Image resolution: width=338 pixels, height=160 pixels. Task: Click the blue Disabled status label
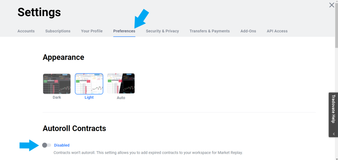pos(62,145)
